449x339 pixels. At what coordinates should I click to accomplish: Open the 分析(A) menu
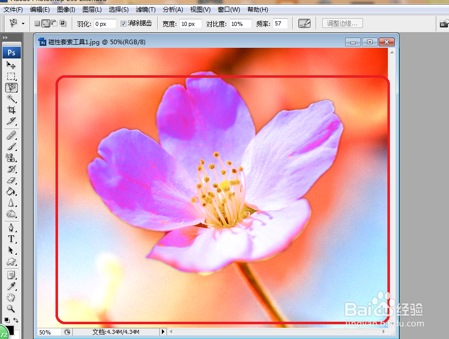[173, 10]
